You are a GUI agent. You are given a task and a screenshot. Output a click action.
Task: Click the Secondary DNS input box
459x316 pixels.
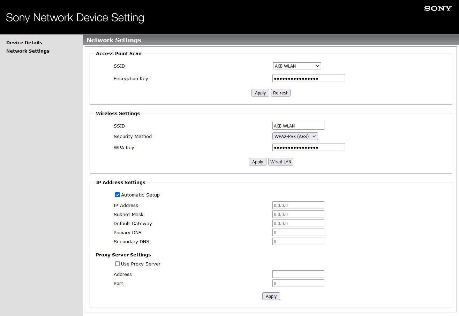(x=298, y=241)
